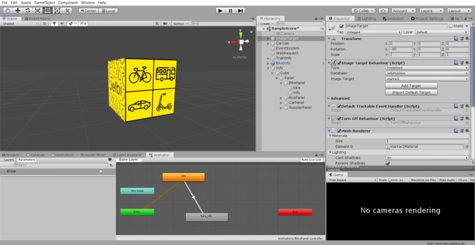Select the combined Transform tool
This screenshot has height=245, width=475.
[57, 11]
